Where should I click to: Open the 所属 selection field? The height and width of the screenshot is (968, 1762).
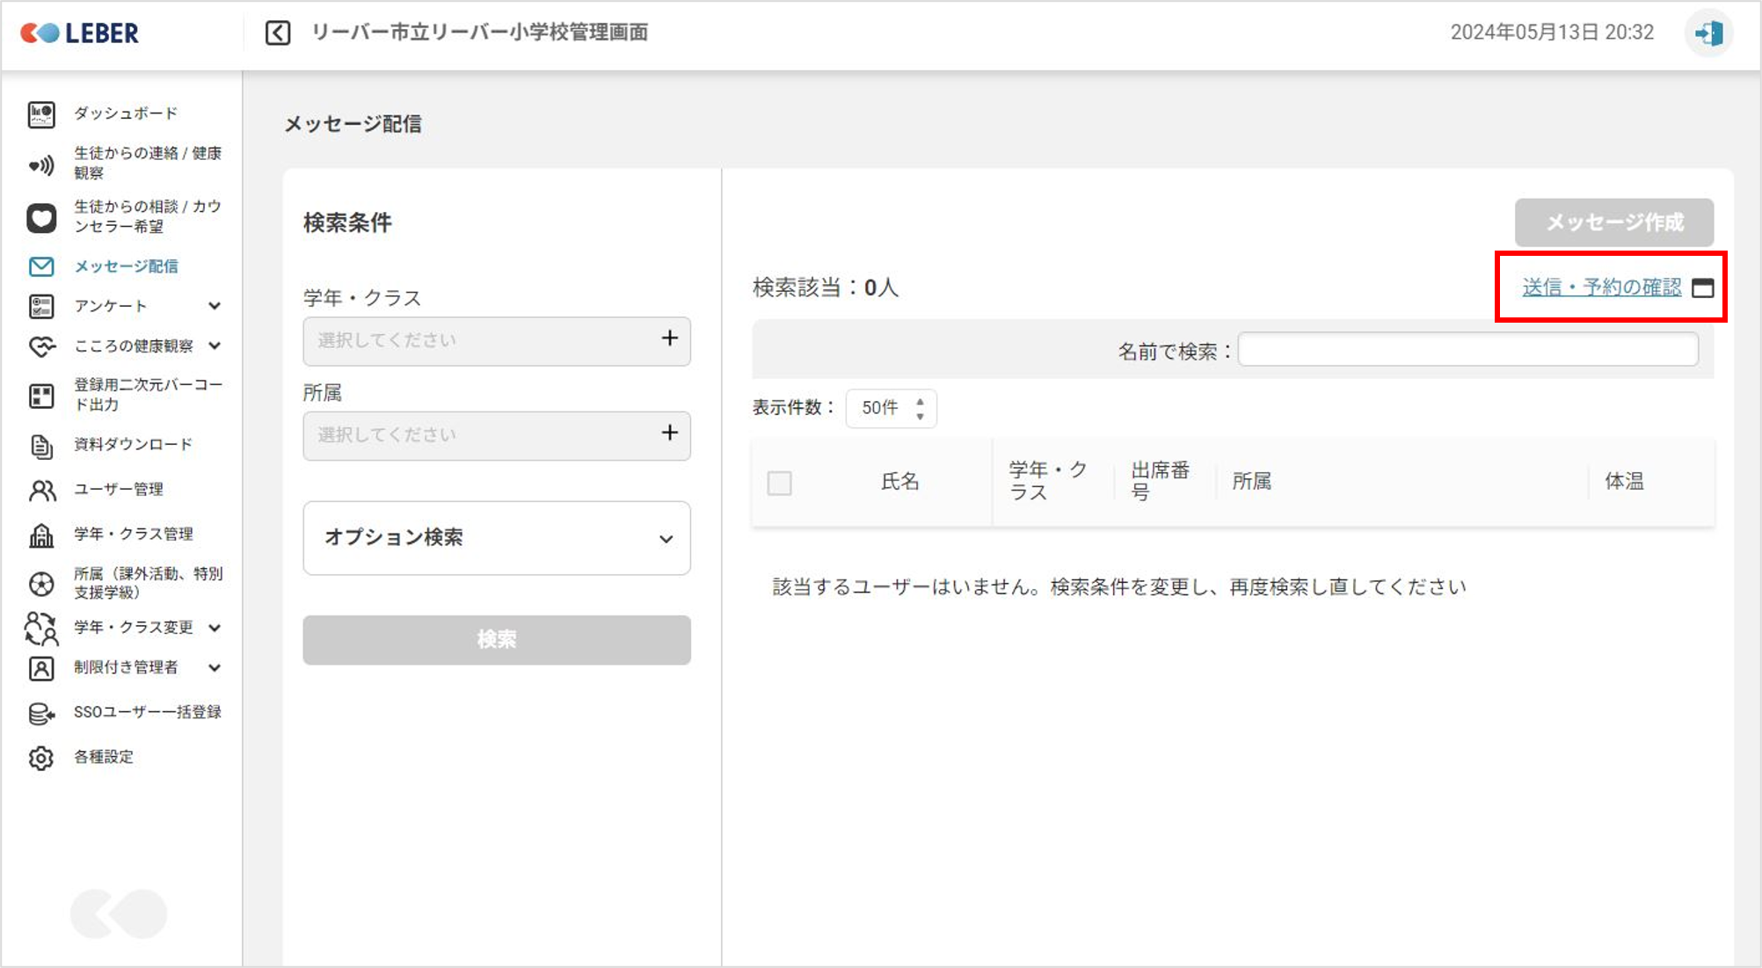coord(496,435)
